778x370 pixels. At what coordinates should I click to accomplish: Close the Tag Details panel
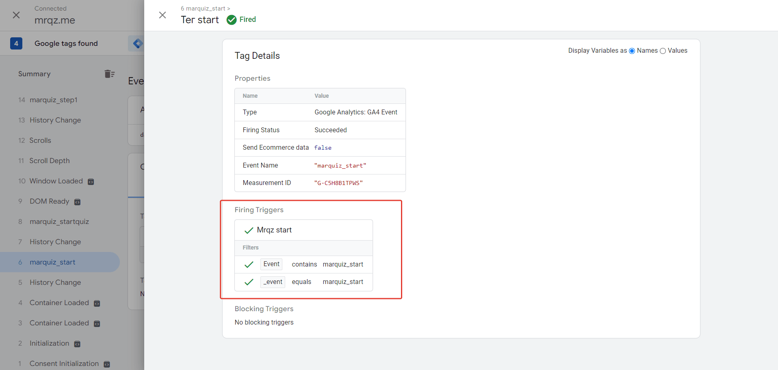(163, 15)
